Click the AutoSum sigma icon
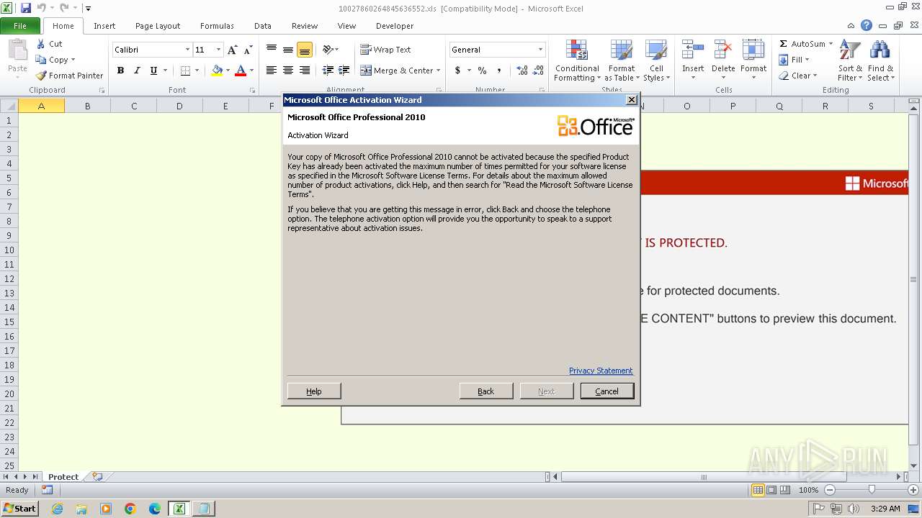Image resolution: width=922 pixels, height=518 pixels. coord(784,44)
